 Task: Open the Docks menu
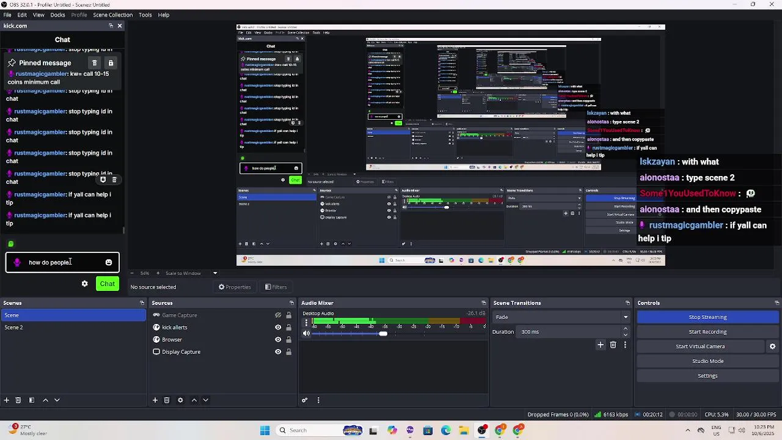pos(57,15)
